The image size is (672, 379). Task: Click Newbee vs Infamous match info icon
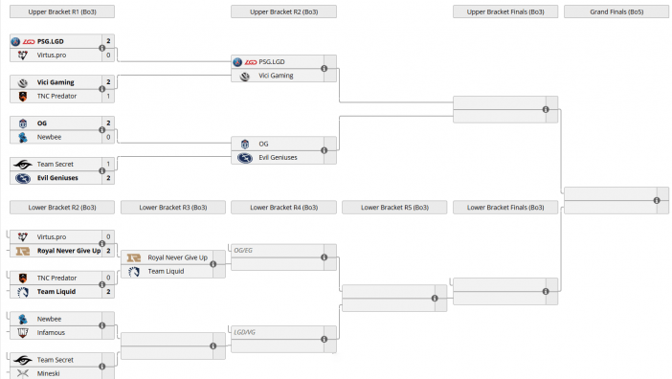click(x=102, y=325)
